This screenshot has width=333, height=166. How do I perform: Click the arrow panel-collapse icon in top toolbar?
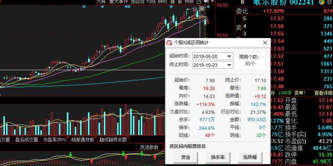point(206,2)
